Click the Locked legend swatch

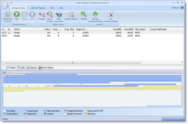tap(45, 114)
